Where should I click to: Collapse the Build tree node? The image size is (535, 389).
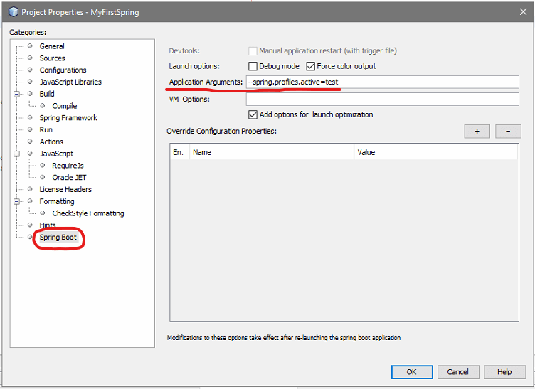pos(16,94)
